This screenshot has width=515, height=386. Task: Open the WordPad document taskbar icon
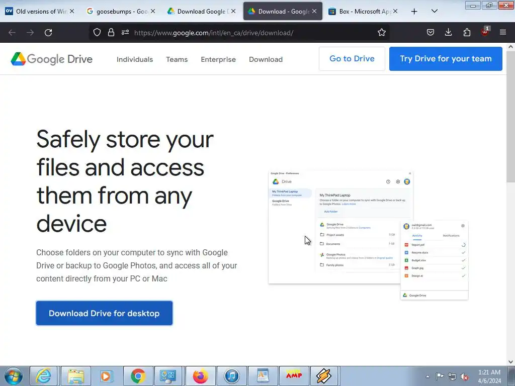tap(263, 376)
